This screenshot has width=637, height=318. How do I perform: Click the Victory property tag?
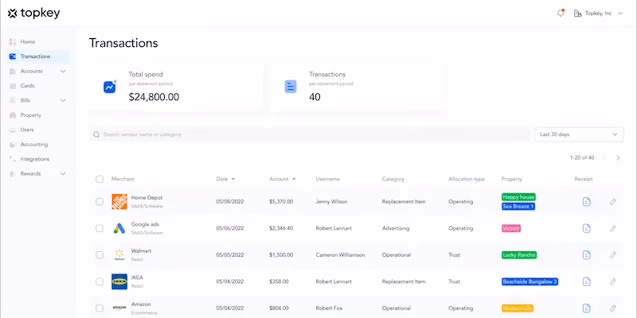pos(511,228)
